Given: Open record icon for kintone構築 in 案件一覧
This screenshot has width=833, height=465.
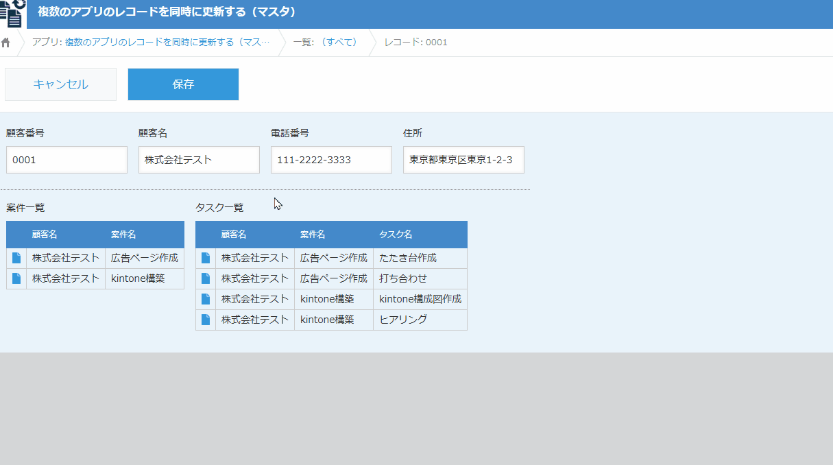Looking at the screenshot, I should [16, 278].
